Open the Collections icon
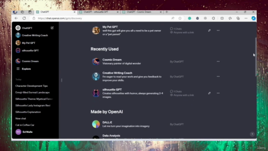268x151 pixels. pos(238,18)
